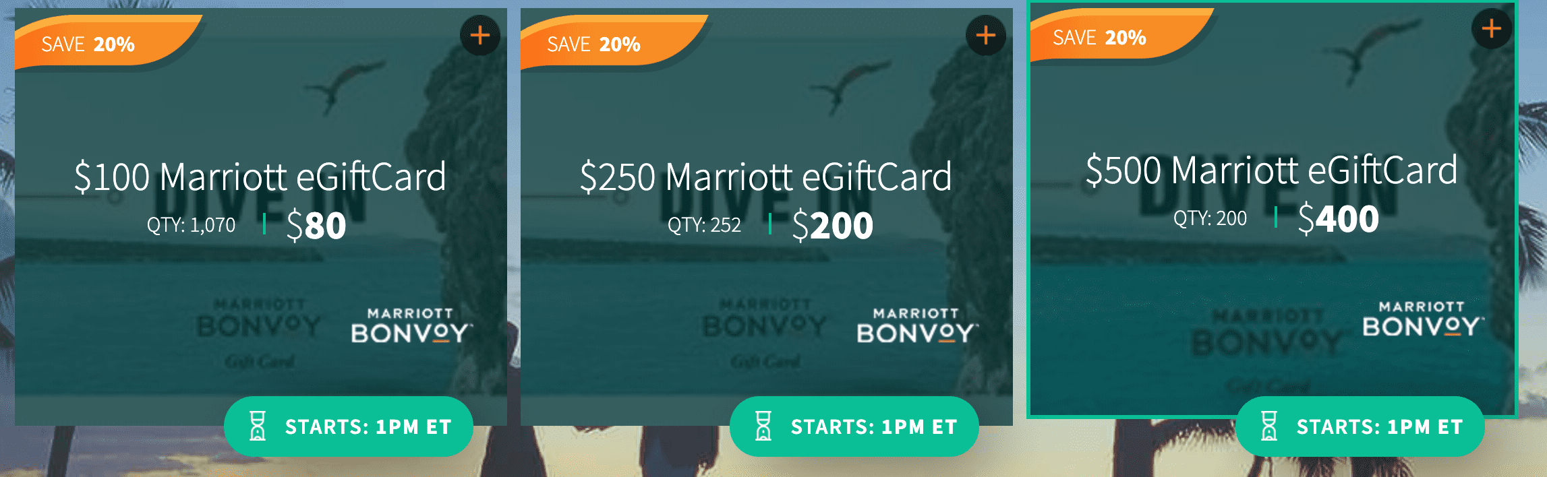
Task: Select the $80 price on first card
Action: point(316,225)
